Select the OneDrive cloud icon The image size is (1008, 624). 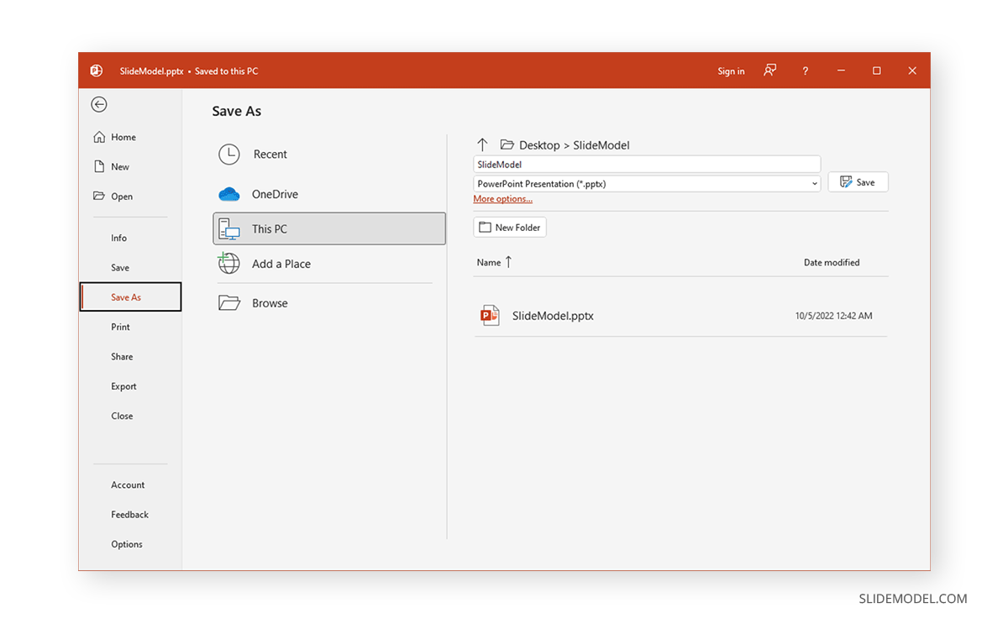point(228,193)
